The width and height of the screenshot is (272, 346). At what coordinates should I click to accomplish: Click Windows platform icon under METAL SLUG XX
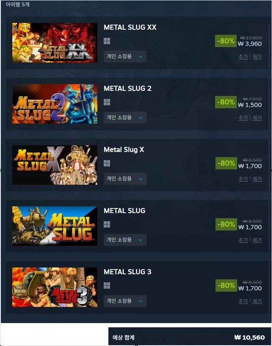(107, 41)
